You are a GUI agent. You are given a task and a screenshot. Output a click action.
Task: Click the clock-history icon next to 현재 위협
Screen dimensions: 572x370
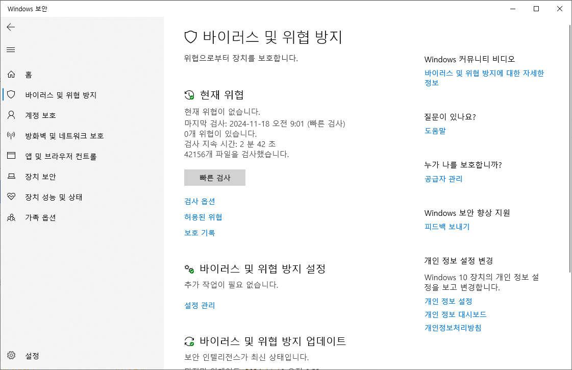pos(189,95)
